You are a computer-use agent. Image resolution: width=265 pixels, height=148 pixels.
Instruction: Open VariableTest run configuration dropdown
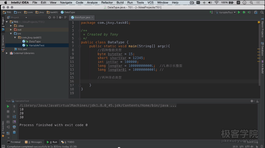point(225,12)
